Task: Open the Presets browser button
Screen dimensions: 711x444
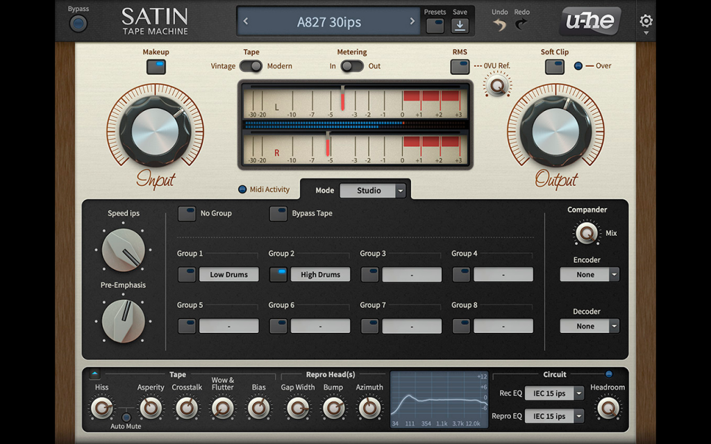Action: (435, 26)
